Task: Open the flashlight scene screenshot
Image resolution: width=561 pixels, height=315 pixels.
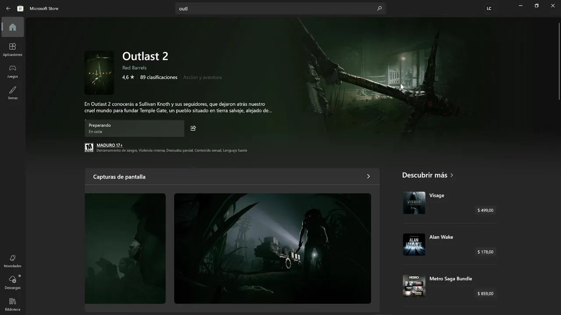Action: tap(273, 248)
